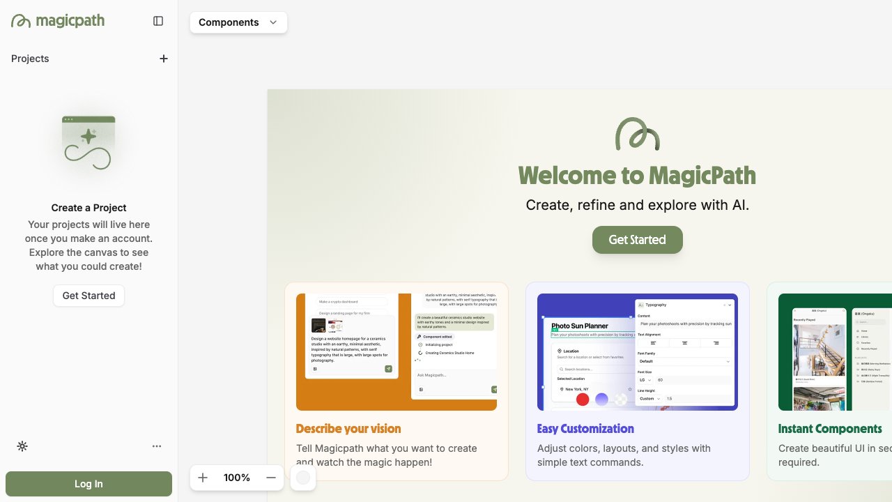Open the Components dropdown
The width and height of the screenshot is (892, 502).
click(x=238, y=22)
